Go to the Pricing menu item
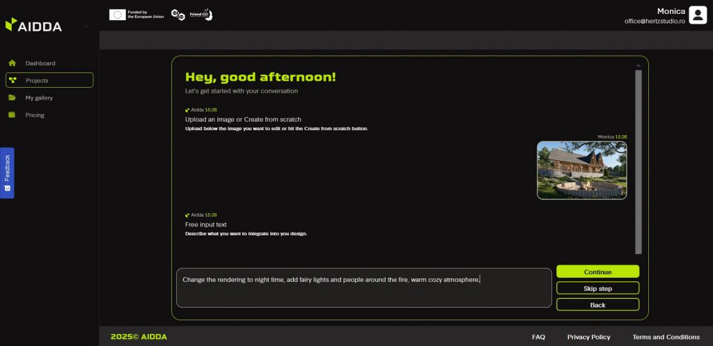The image size is (713, 346). [35, 116]
